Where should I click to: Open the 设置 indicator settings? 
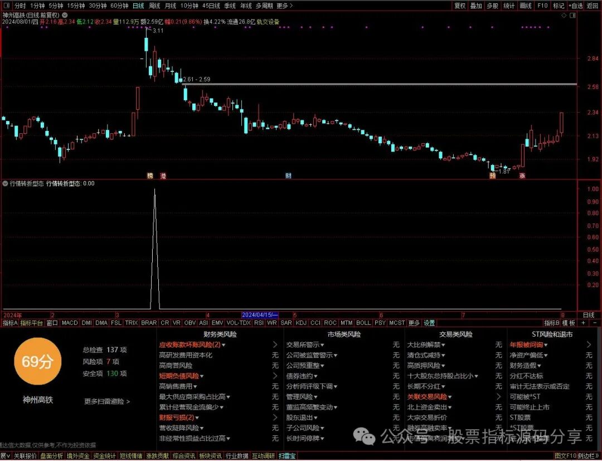[x=429, y=323]
